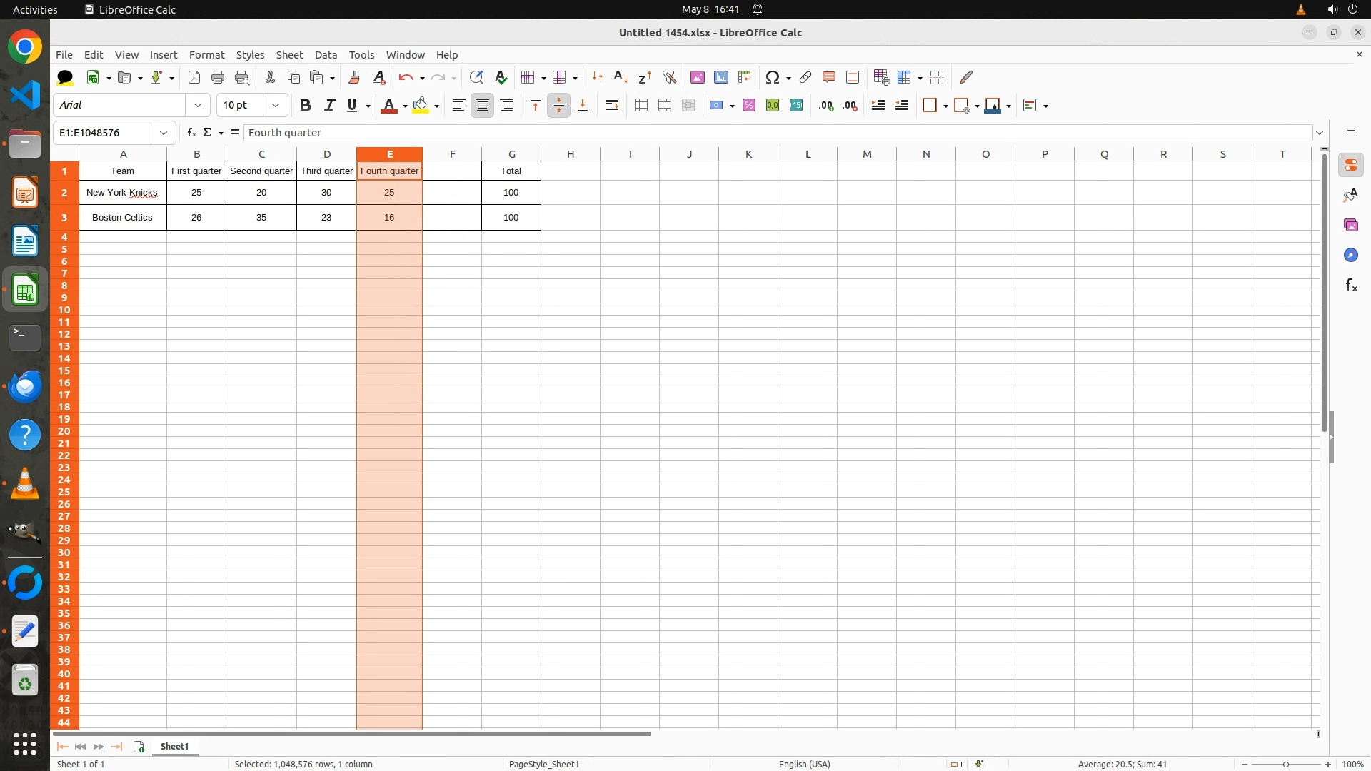The width and height of the screenshot is (1371, 771).
Task: Select the Sheet1 tab
Action: click(174, 747)
